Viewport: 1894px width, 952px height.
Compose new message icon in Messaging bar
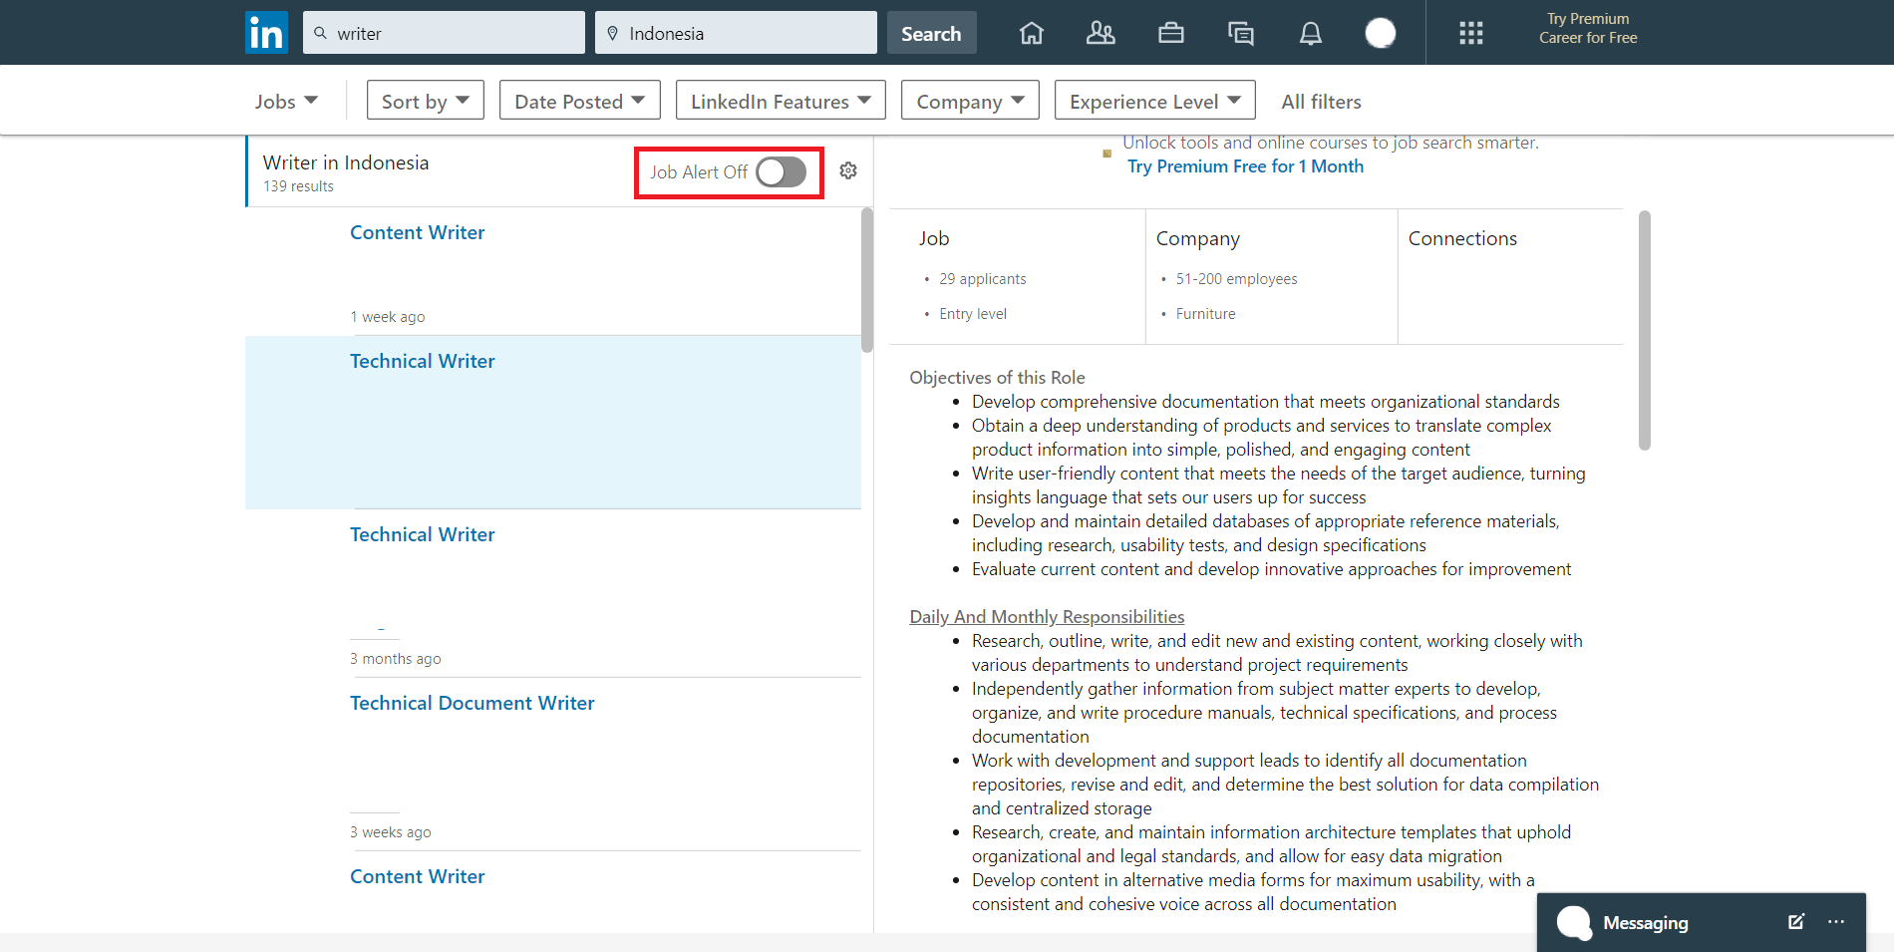(x=1795, y=922)
